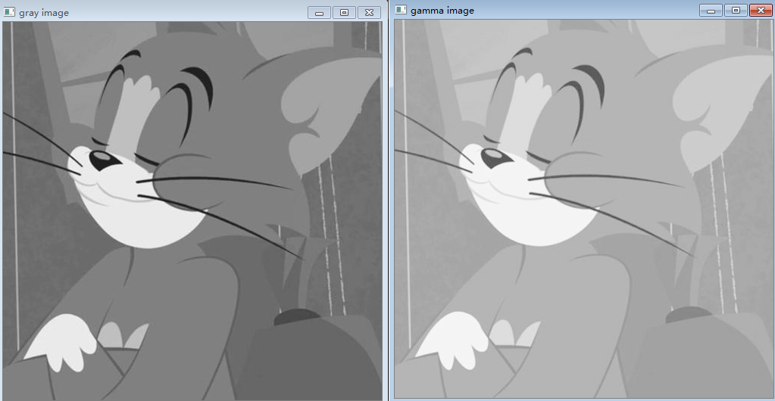Click the "gray image" title text

pyautogui.click(x=44, y=13)
